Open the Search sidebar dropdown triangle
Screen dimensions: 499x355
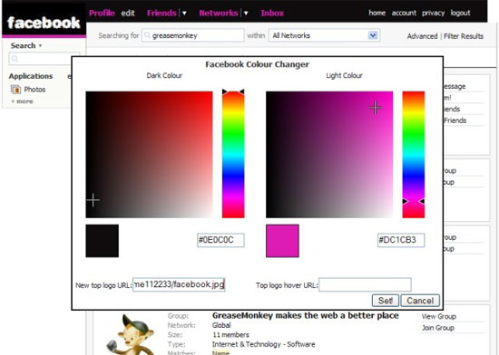point(41,45)
